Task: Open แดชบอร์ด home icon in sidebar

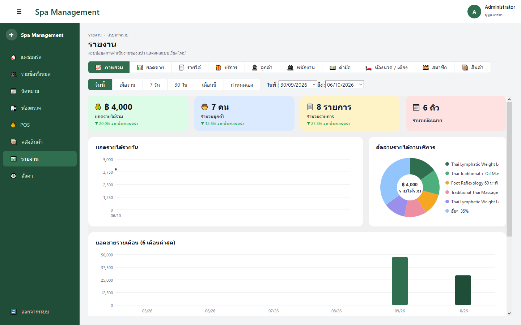Action: tap(13, 57)
